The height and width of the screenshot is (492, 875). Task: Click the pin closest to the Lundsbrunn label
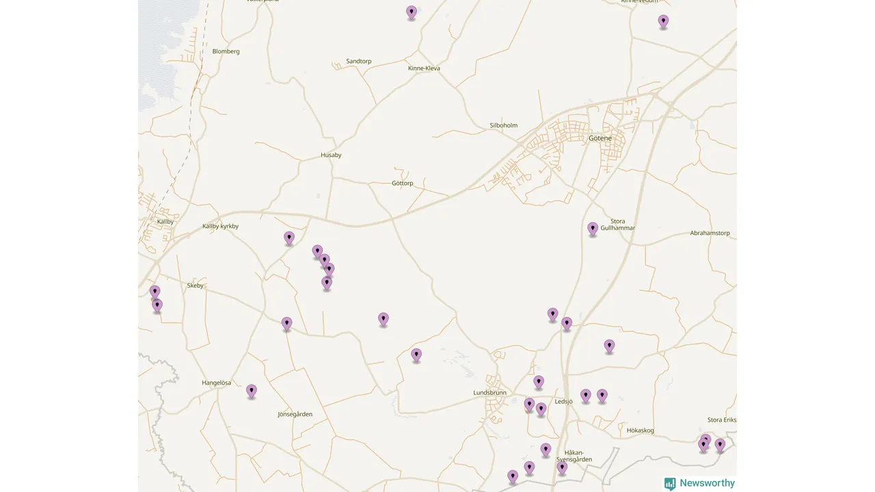click(x=529, y=405)
